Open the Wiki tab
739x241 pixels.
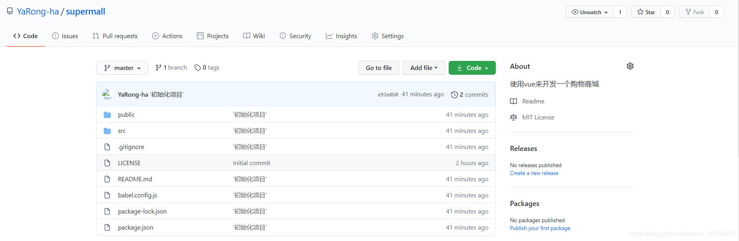pos(254,36)
